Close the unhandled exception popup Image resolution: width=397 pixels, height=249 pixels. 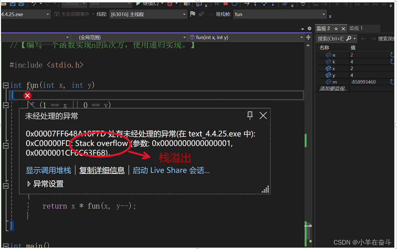point(263,116)
